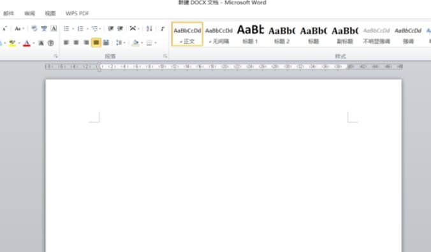Click the Shrink Font button

click(4, 29)
